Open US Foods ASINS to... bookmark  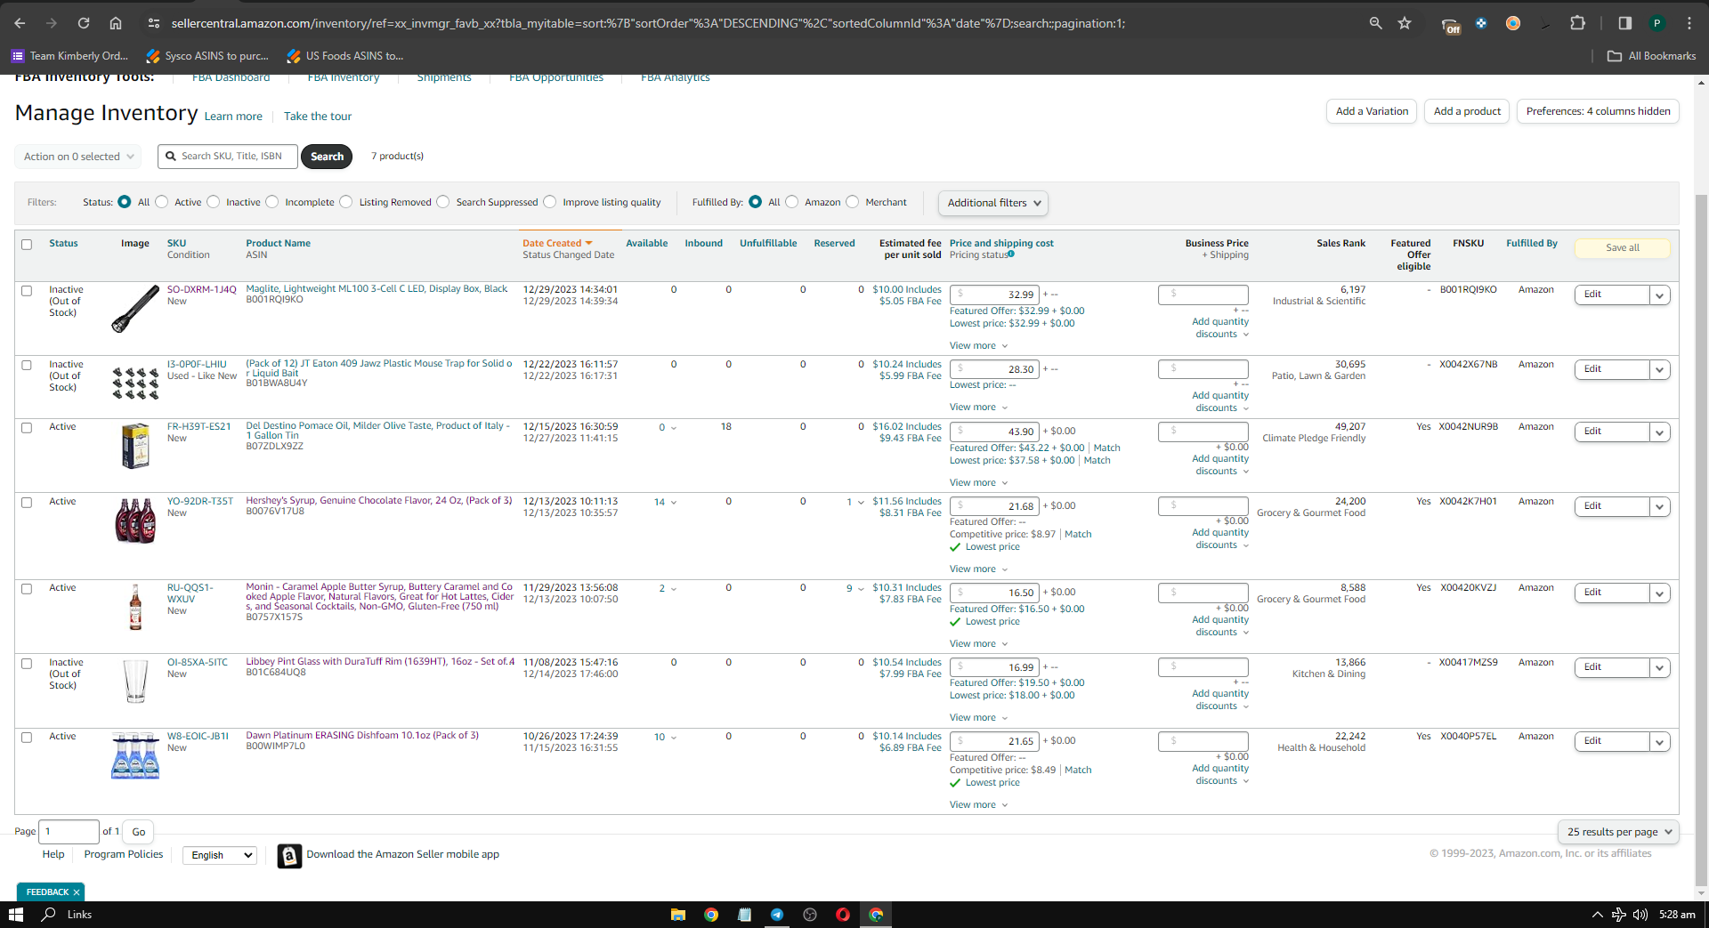tap(344, 56)
